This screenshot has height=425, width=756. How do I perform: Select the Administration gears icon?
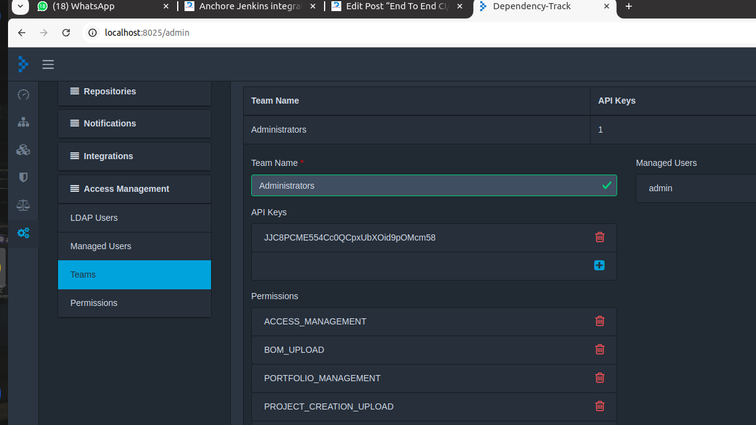pos(23,233)
